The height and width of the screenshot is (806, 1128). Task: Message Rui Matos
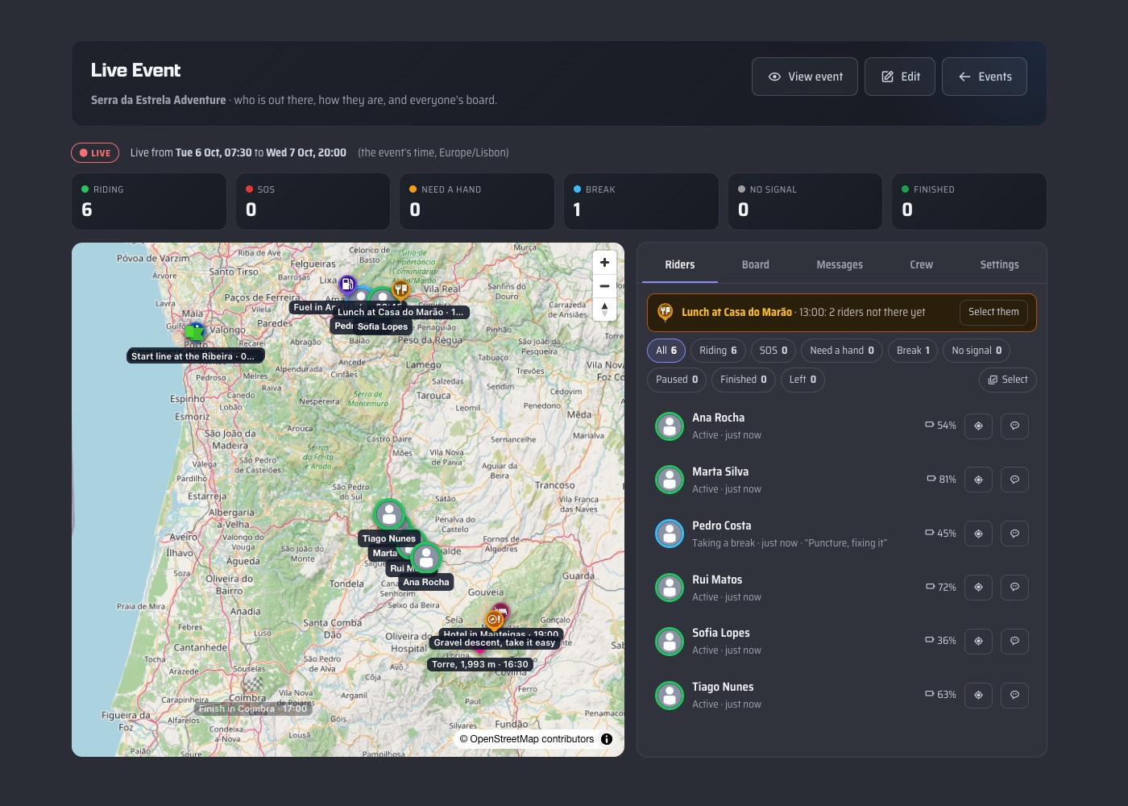(1014, 588)
